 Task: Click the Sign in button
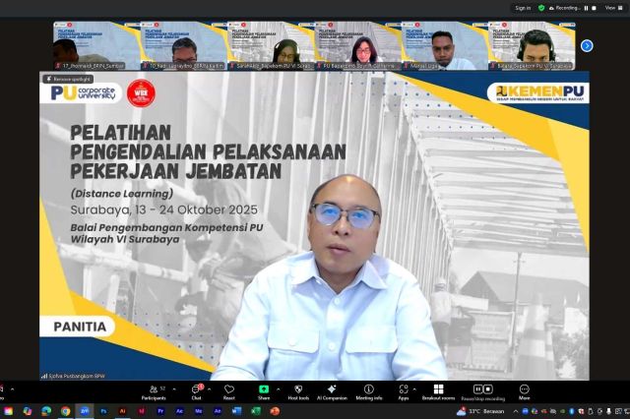tap(523, 8)
